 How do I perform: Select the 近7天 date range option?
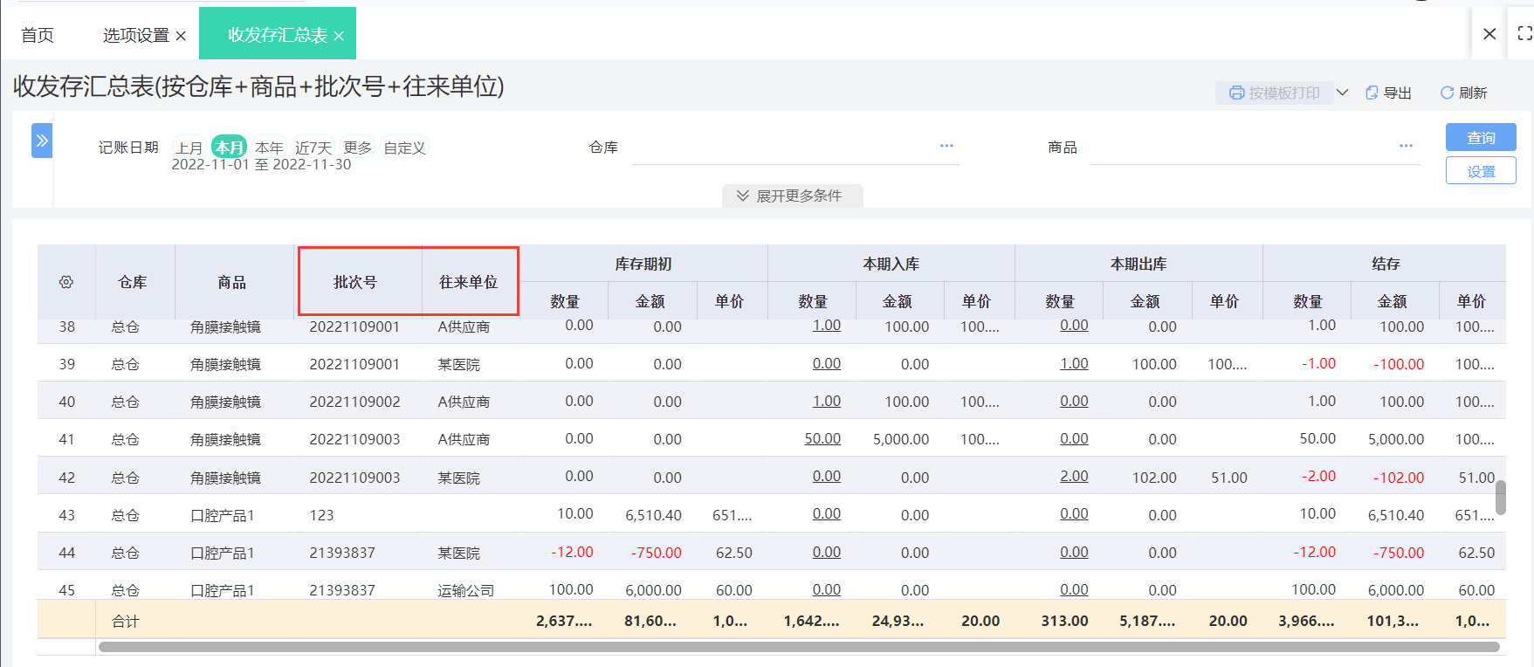coord(313,148)
